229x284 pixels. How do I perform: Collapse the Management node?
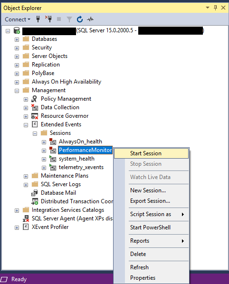(17, 91)
